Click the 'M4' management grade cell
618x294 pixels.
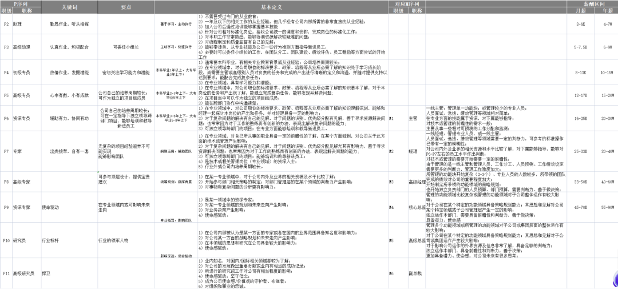pyautogui.click(x=398, y=207)
